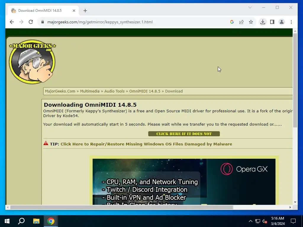This screenshot has width=303, height=227.
Task: Close the Download OmniMIDI tab
Action: tap(74, 11)
